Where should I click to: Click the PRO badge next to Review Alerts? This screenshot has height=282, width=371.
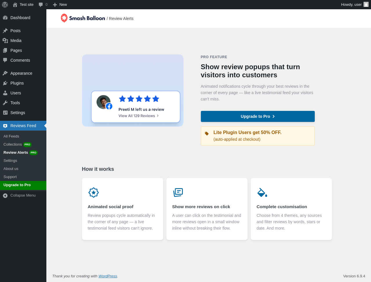33,153
